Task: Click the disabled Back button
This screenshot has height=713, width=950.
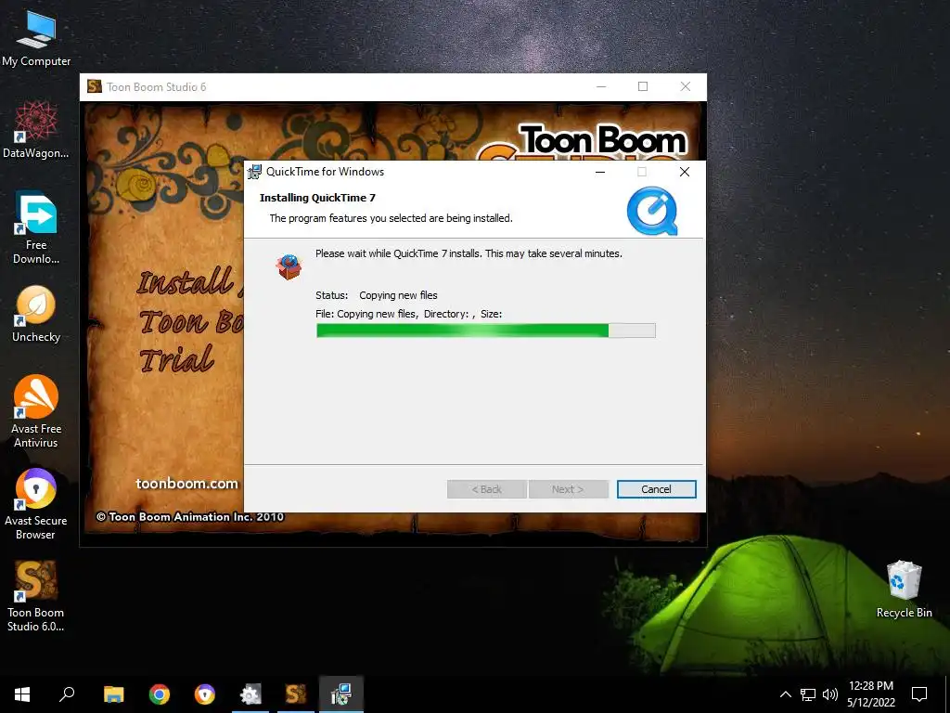Action: tap(486, 489)
